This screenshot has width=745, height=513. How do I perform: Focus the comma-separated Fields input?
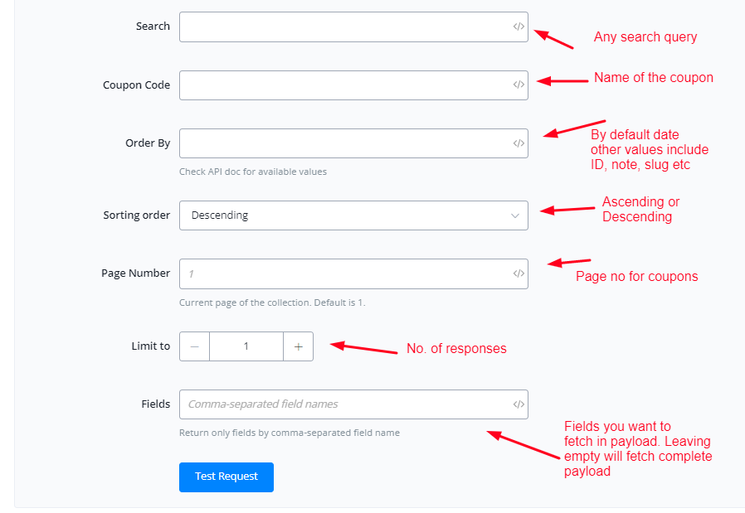point(344,404)
